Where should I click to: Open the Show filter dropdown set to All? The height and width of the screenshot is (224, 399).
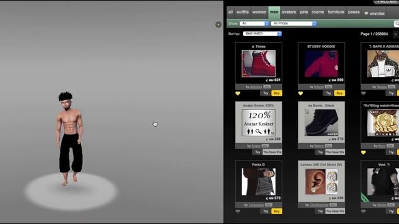pos(254,24)
